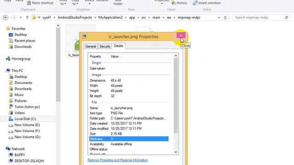Image resolution: width=294 pixels, height=165 pixels.
Task: Click the MyApplication2 breadcrumb
Action: tap(110, 17)
